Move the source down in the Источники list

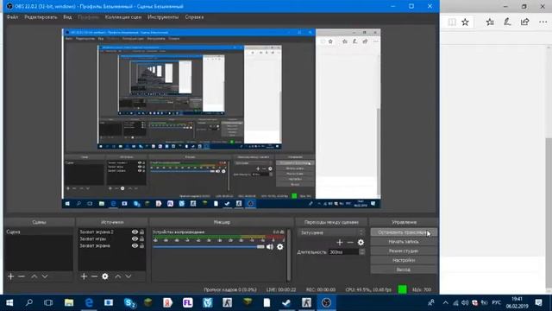pyautogui.click(x=129, y=276)
